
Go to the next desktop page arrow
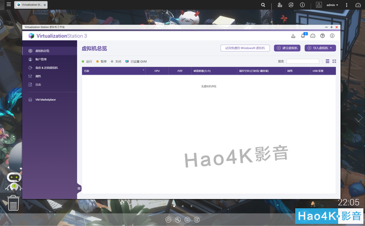[x=360, y=118]
